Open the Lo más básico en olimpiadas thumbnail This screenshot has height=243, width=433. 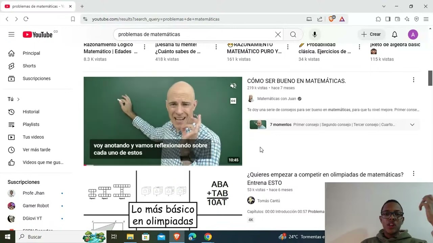[163, 200]
